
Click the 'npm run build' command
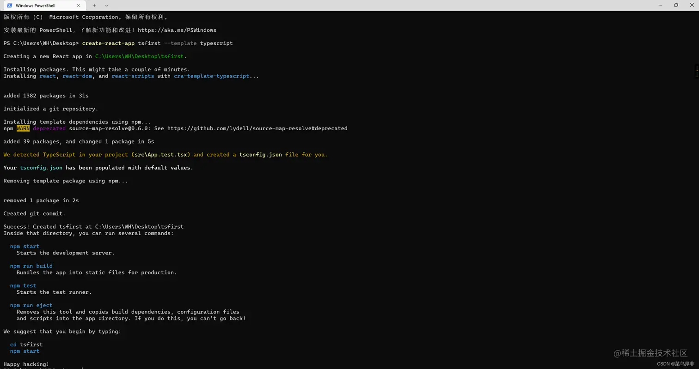click(x=31, y=266)
